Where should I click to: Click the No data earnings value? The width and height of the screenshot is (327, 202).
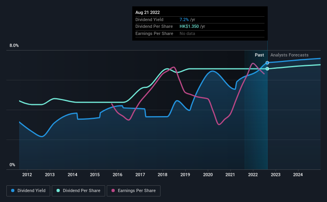[187, 33]
